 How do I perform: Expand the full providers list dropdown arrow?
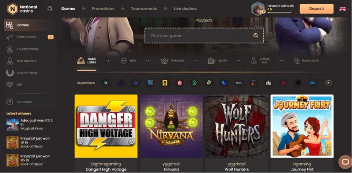[x=328, y=83]
